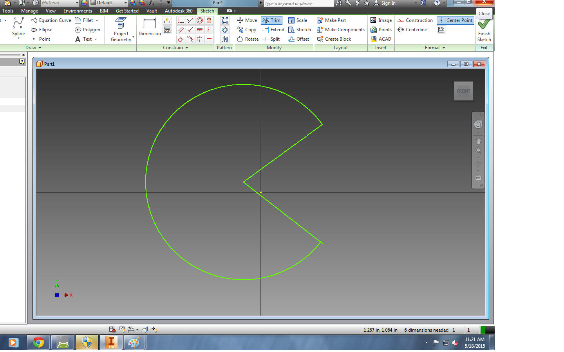
Task: Choose the Equation Curve tool
Action: (x=51, y=20)
